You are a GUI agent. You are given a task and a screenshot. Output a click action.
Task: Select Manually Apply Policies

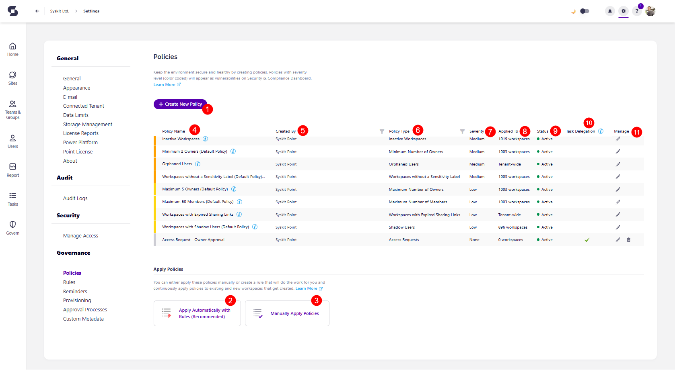287,313
